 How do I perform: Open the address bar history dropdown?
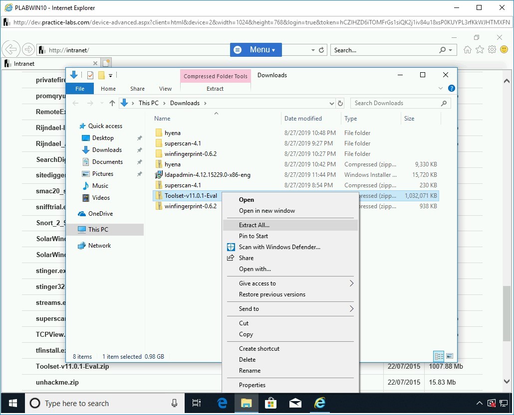[332, 103]
